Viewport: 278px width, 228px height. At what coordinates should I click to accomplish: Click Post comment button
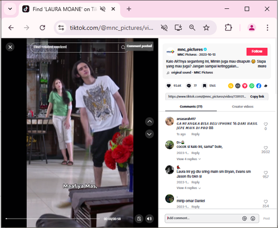point(266,219)
